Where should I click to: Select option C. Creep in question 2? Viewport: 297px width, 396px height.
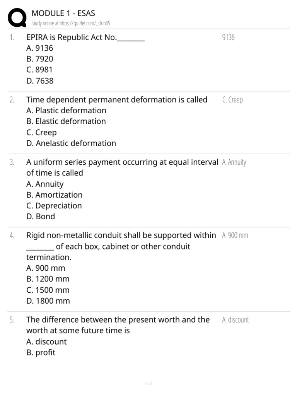coord(41,132)
